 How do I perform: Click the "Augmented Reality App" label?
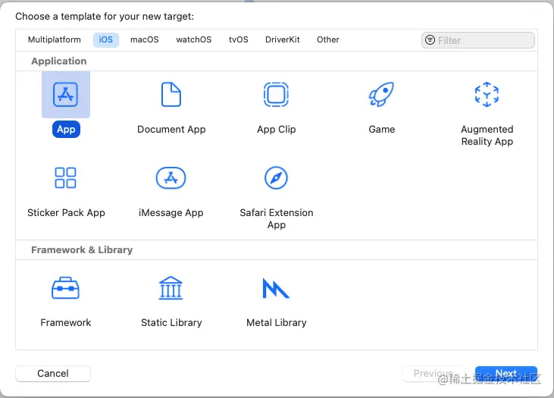487,136
